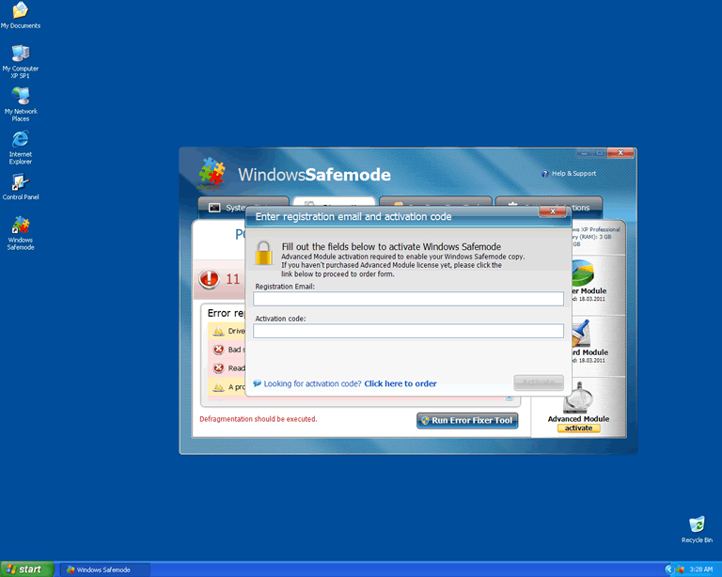Viewport: 722px width, 577px height.
Task: Follow the 'Click here to order' link
Action: pos(400,383)
